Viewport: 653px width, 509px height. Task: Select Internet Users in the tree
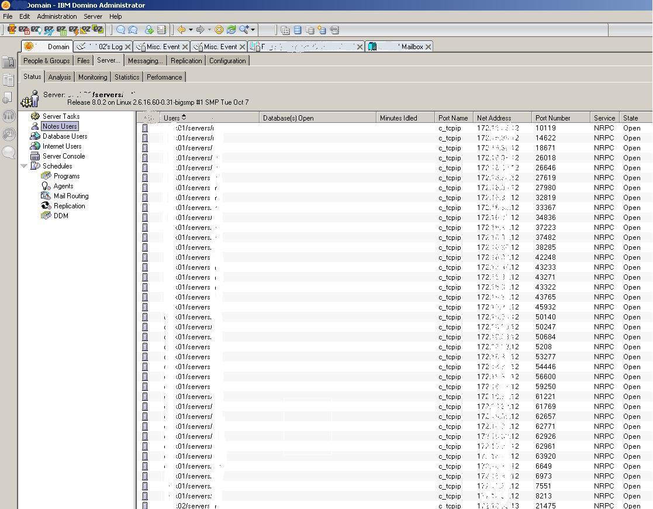pyautogui.click(x=61, y=146)
